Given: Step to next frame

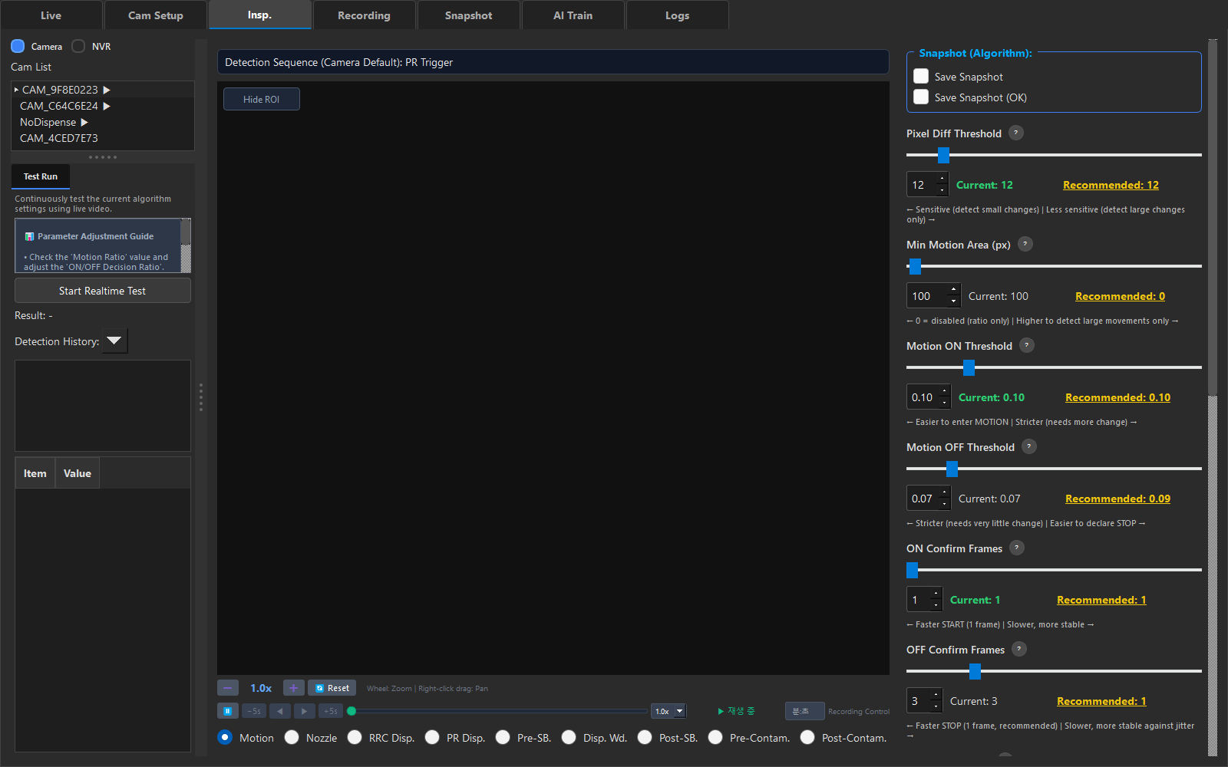Looking at the screenshot, I should point(305,711).
